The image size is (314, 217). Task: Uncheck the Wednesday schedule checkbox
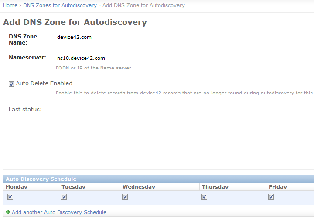[x=125, y=196]
